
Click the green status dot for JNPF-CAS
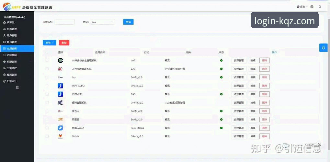pos(222,94)
